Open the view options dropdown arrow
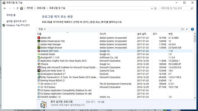Viewport: 198px width, 111px height. pyautogui.click(x=187, y=29)
